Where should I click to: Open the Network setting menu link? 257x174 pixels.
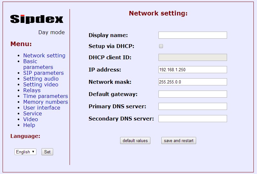tap(44, 55)
